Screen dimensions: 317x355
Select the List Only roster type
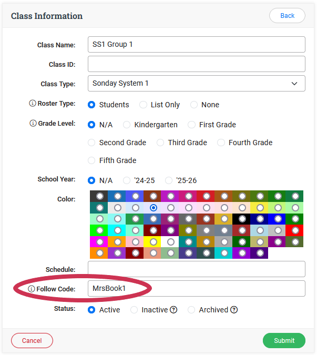pos(144,105)
